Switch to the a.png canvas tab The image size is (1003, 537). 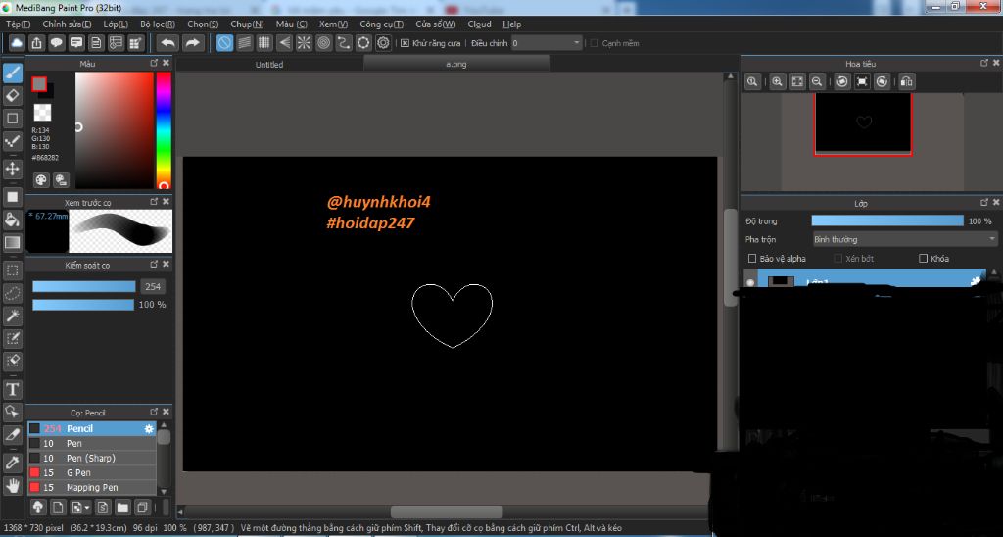[x=456, y=64]
